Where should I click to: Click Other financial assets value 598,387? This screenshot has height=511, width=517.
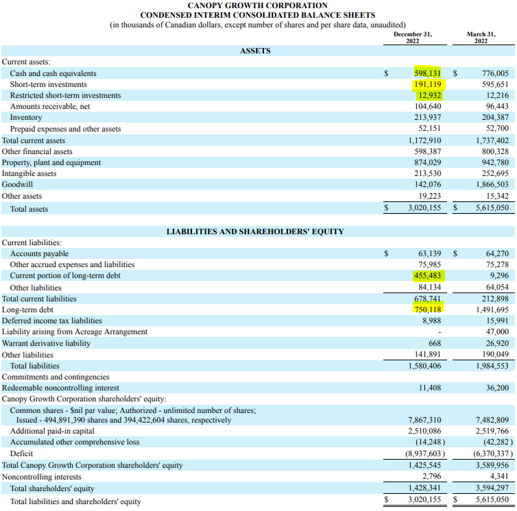(428, 151)
